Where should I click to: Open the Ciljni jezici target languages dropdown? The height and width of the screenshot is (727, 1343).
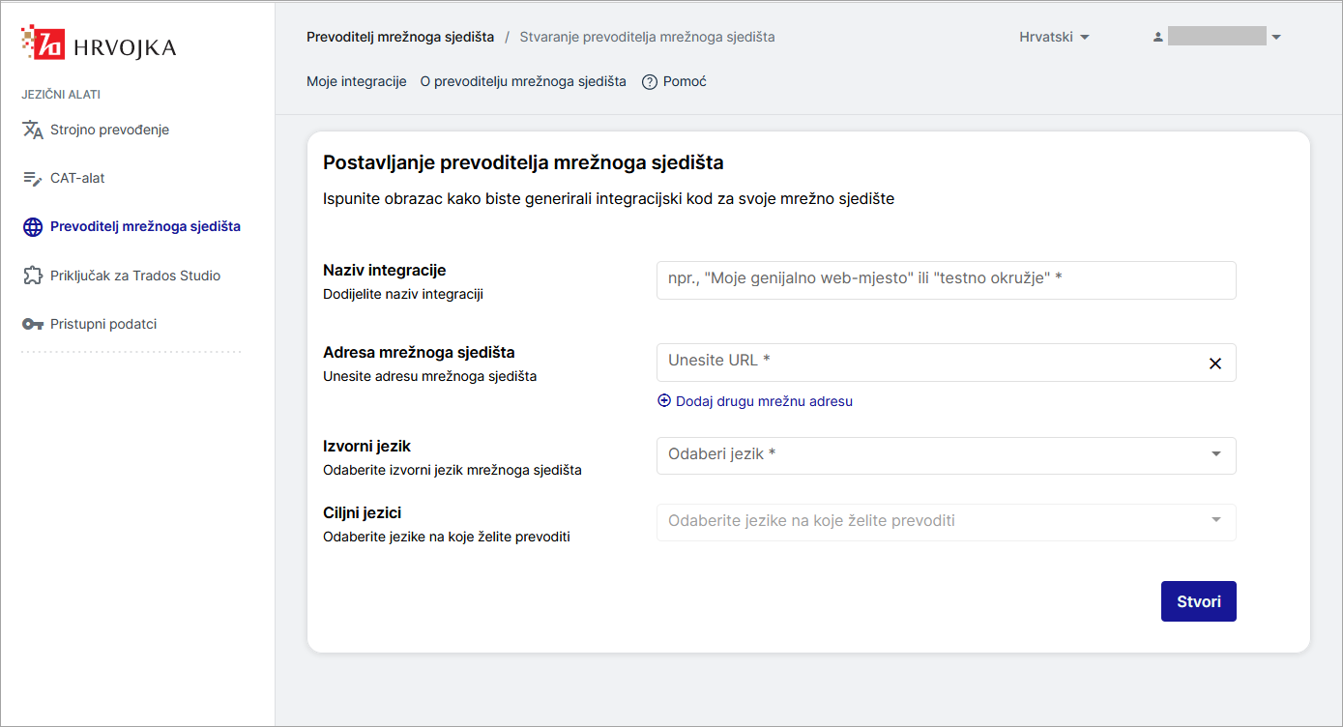(946, 522)
